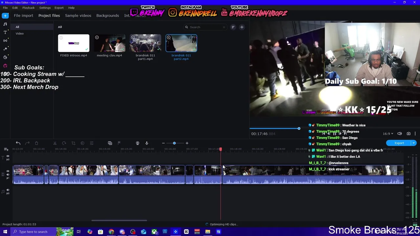Click the preview progress seek bar handle
Viewport: 420px width, 236px height.
(x=299, y=128)
